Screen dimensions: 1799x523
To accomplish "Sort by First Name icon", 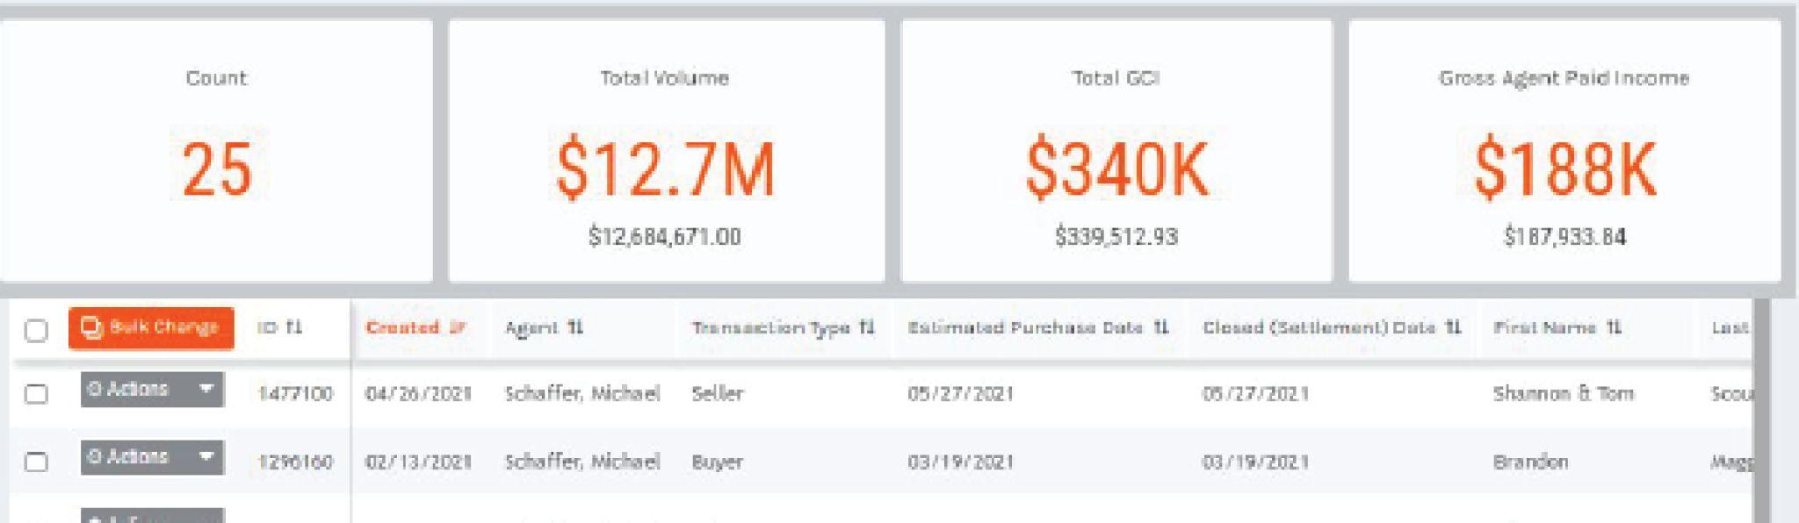I will click(x=1615, y=328).
